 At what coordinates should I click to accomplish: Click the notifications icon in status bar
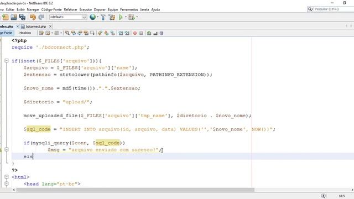[x=323, y=196]
